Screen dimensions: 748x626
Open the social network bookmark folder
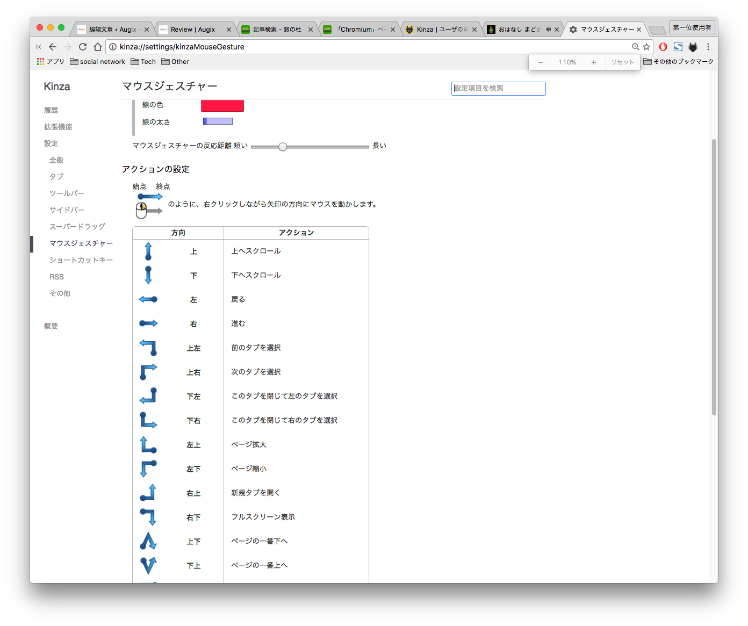click(97, 62)
